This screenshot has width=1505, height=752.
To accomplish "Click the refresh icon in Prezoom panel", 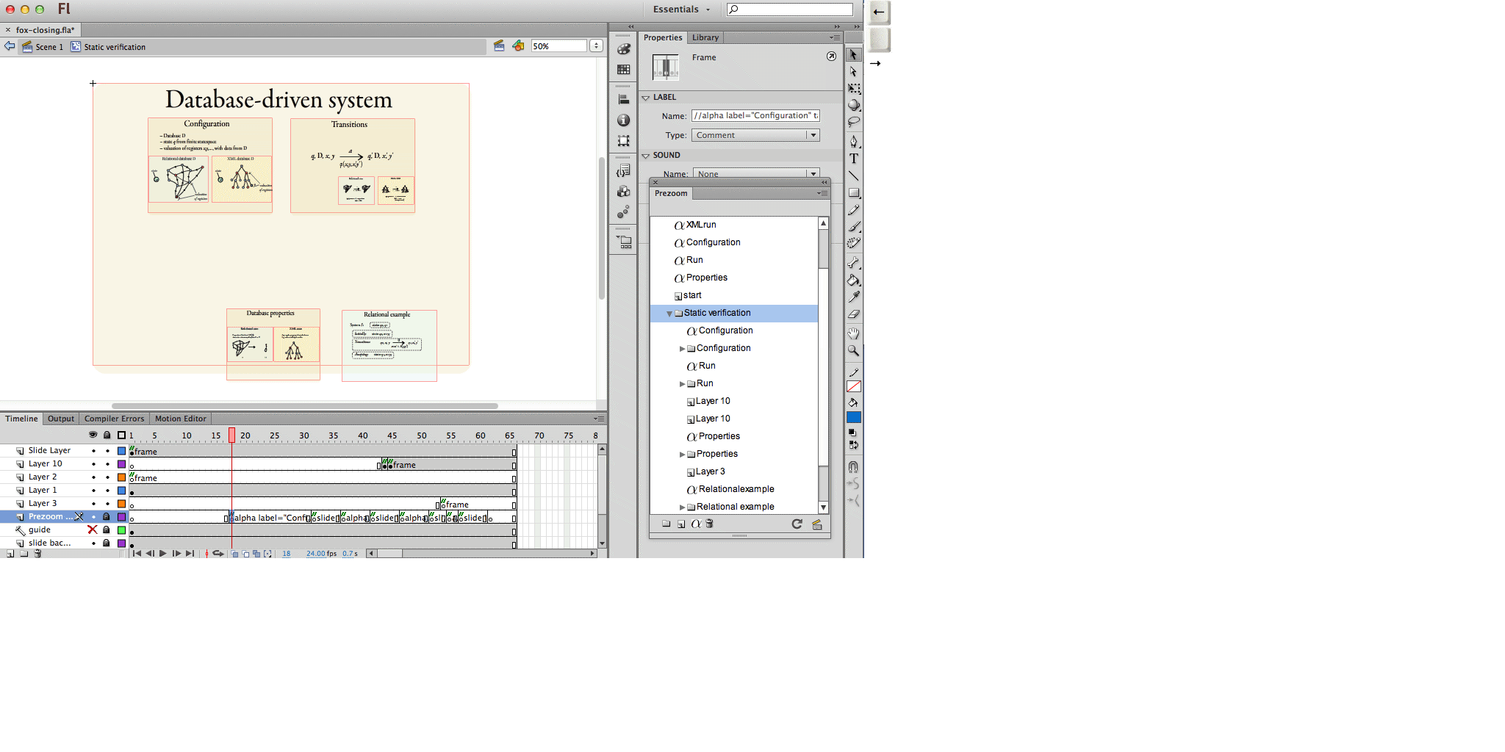I will [x=797, y=524].
